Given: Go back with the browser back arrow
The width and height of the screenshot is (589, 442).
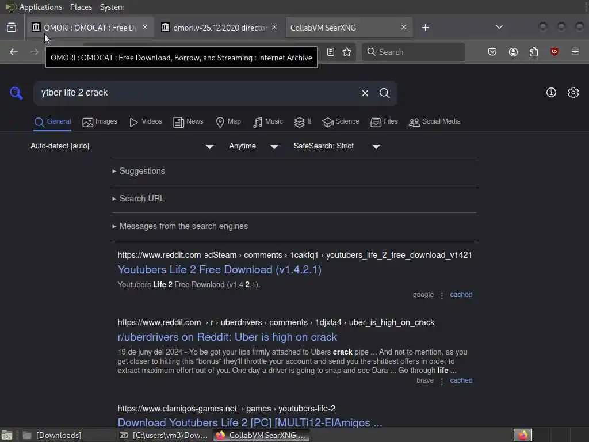Looking at the screenshot, I should [14, 52].
